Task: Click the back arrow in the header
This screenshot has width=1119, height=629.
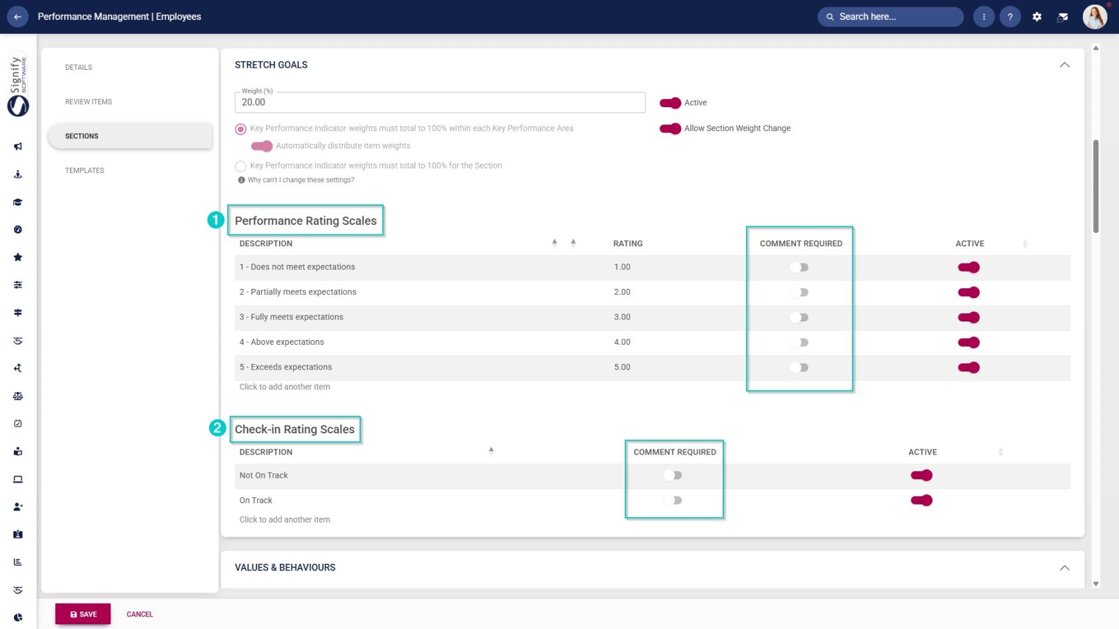Action: (17, 17)
